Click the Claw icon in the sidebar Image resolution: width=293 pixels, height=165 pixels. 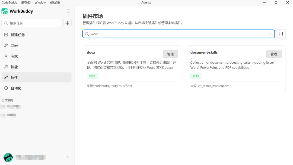click(6, 45)
